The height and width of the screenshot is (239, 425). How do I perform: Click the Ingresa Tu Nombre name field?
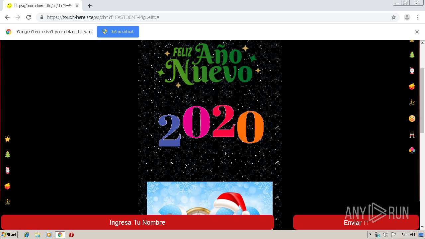pos(137,222)
